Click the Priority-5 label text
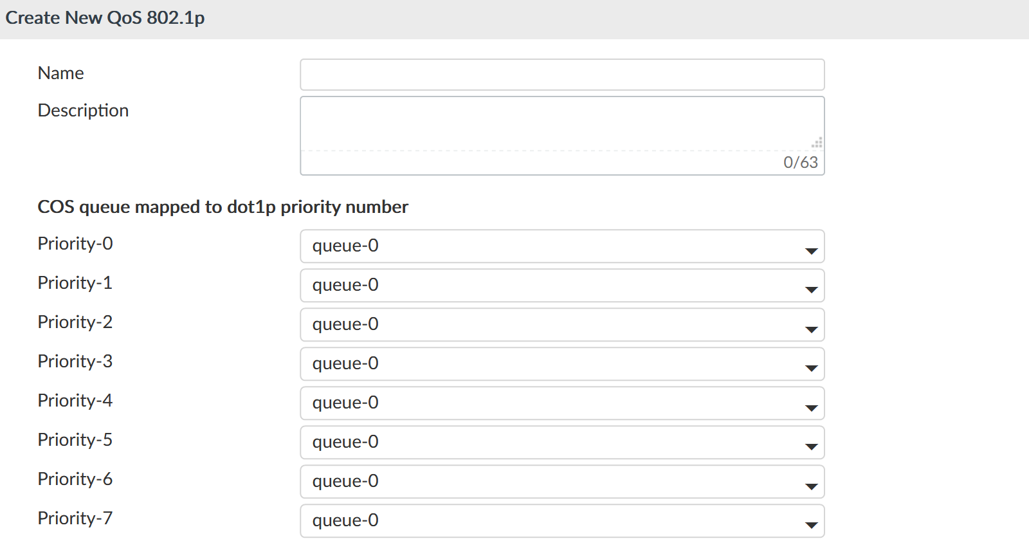The image size is (1029, 541). coord(75,440)
